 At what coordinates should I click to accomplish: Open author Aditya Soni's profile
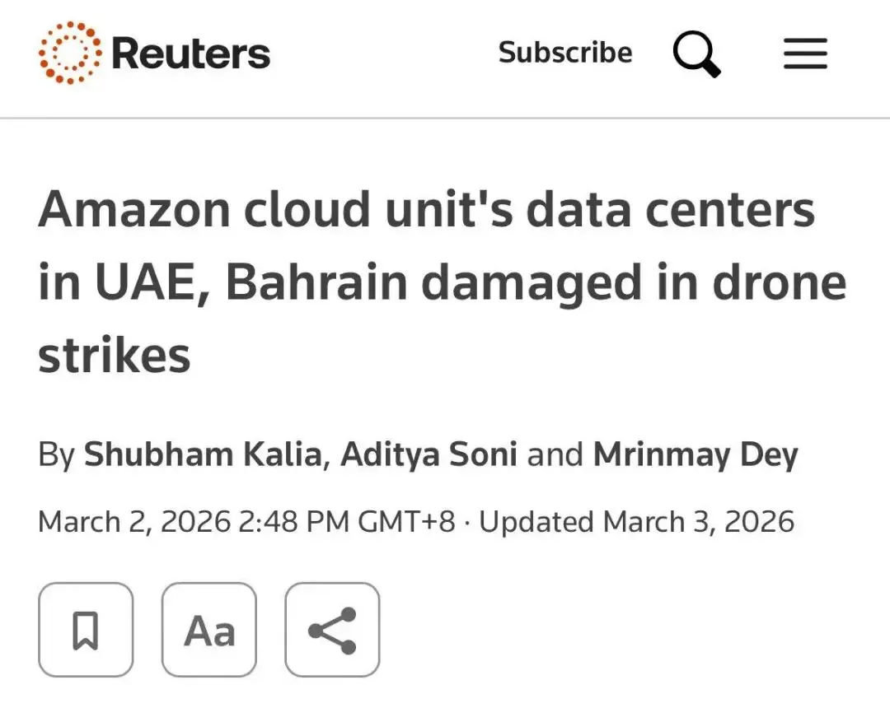click(x=429, y=454)
